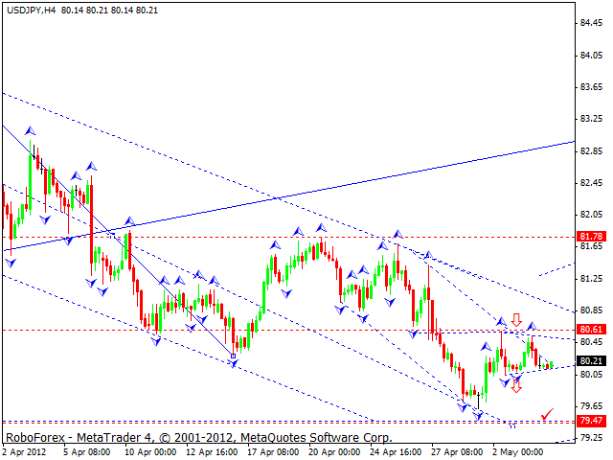Screen dimensions: 613x460
Task: Click the 24 Apr 16:00 time label
Action: coord(396,452)
